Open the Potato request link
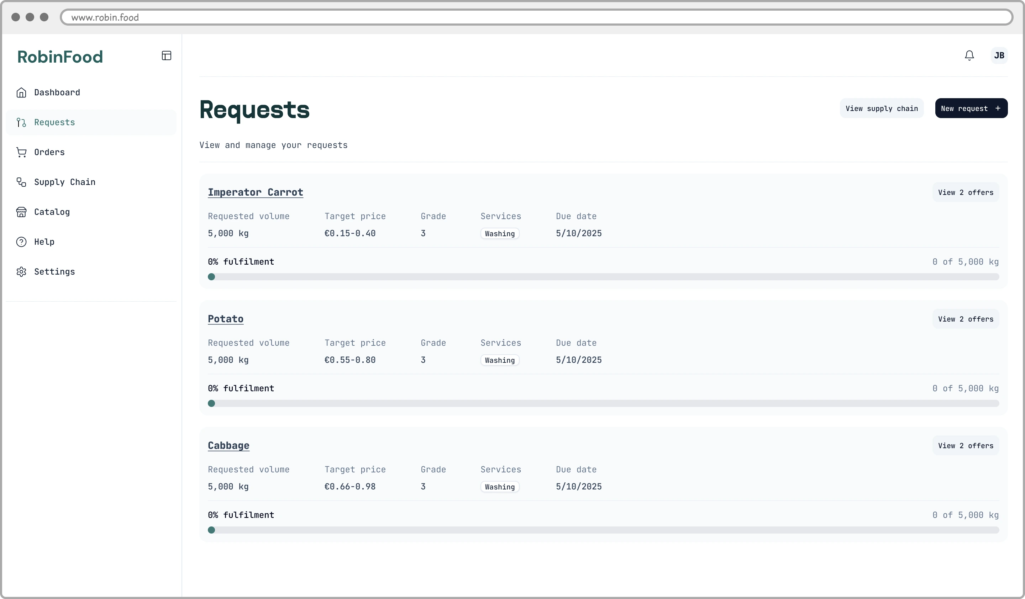This screenshot has height=599, width=1025. 225,319
